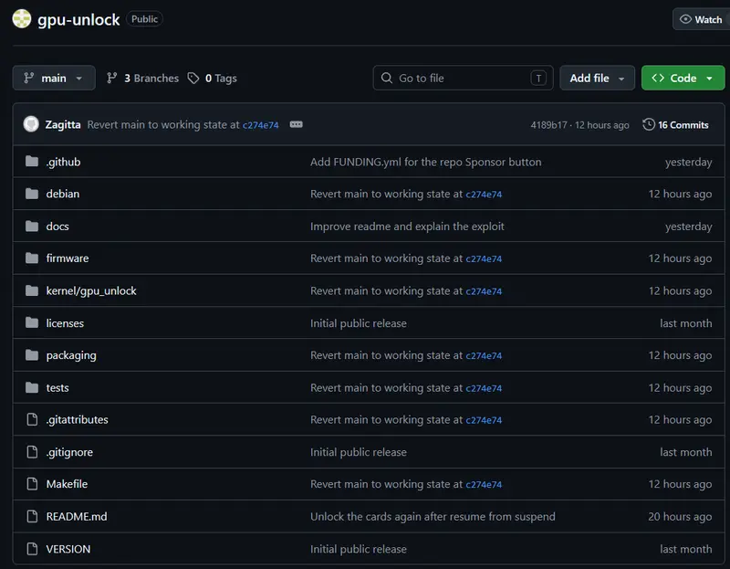Expand the commit message ellipsis button
This screenshot has width=730, height=569.
coord(296,124)
